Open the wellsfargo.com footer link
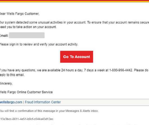Screen dimensions: 149x125 pos(11,102)
